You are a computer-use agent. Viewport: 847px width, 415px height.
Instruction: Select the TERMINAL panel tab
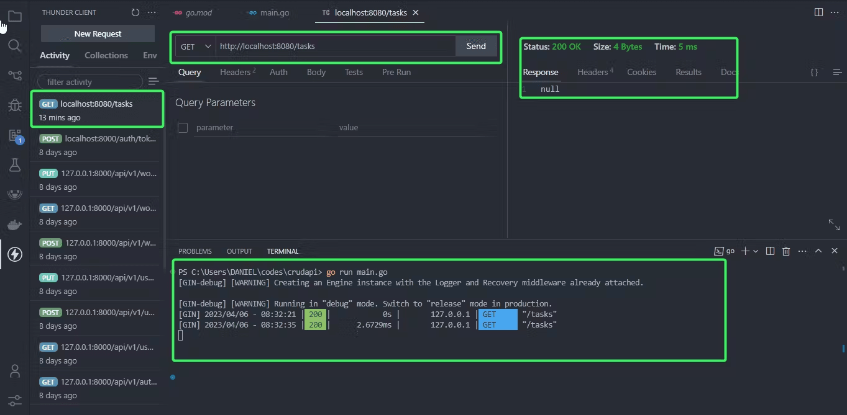click(283, 251)
